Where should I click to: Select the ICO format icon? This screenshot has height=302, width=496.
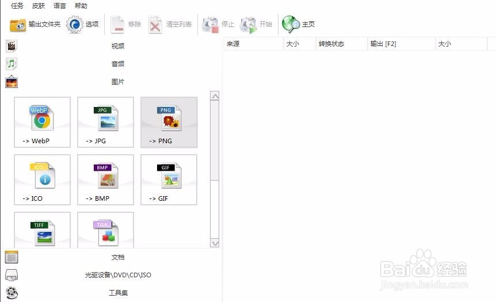pos(43,175)
